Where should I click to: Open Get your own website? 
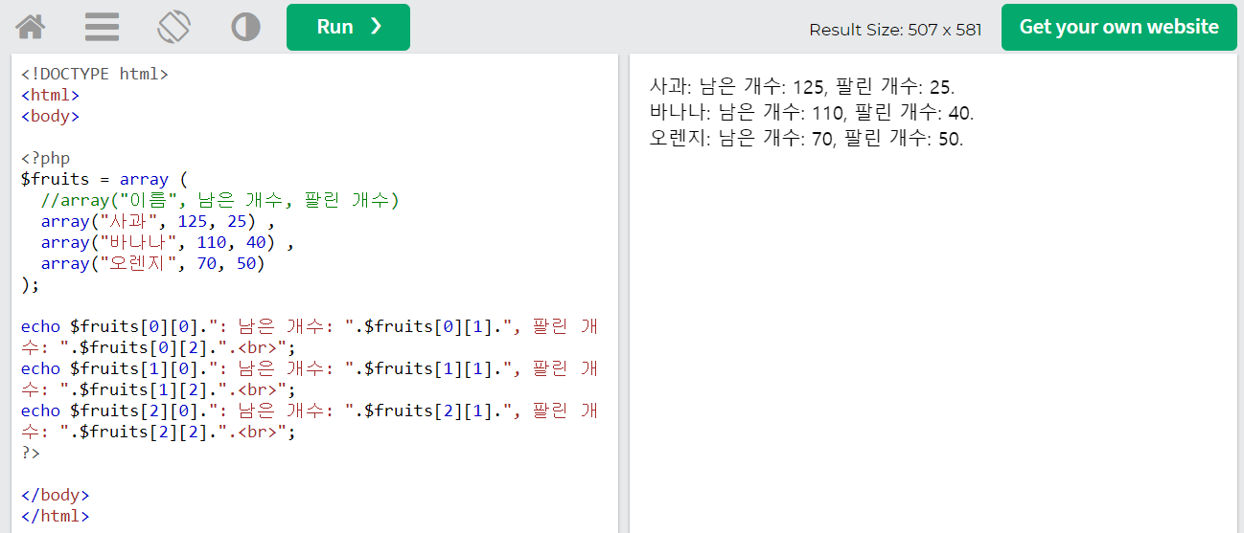[1118, 27]
